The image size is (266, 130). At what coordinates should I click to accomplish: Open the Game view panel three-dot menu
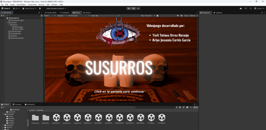pos(197,13)
